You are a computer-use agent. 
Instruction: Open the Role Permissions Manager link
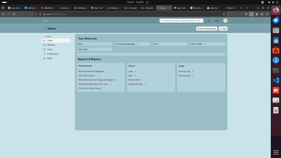pos(91,71)
